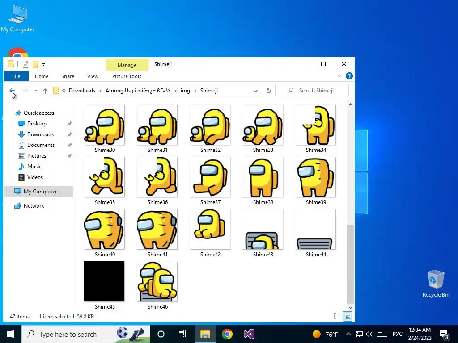Click the taskbar search box
This screenshot has height=343, width=458.
86,334
